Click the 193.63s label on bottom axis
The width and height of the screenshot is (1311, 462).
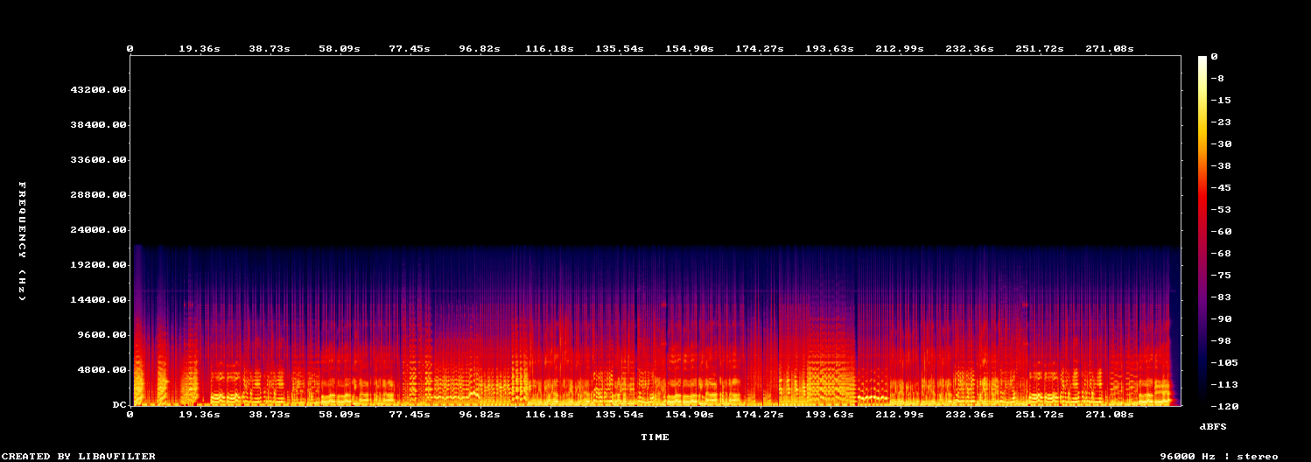point(830,415)
